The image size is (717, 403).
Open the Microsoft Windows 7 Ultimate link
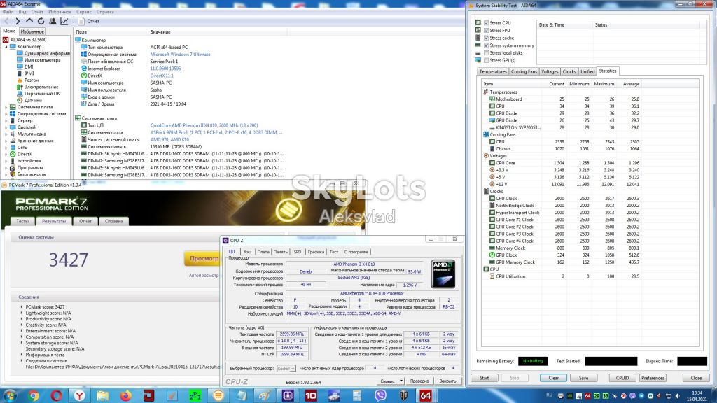180,55
